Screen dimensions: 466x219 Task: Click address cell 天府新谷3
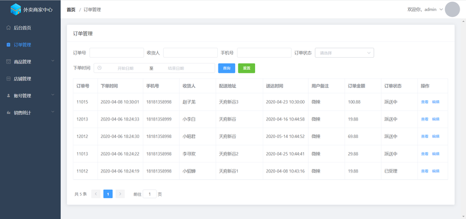tap(228, 102)
